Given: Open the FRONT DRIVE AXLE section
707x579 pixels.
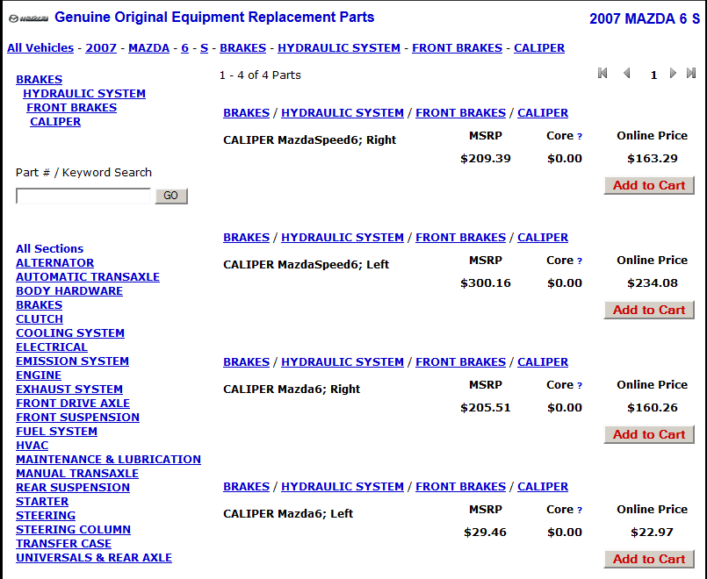Looking at the screenshot, I should point(73,404).
